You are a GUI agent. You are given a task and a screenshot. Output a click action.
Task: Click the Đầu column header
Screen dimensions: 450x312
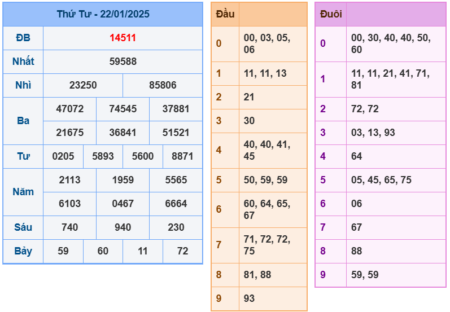click(x=225, y=14)
